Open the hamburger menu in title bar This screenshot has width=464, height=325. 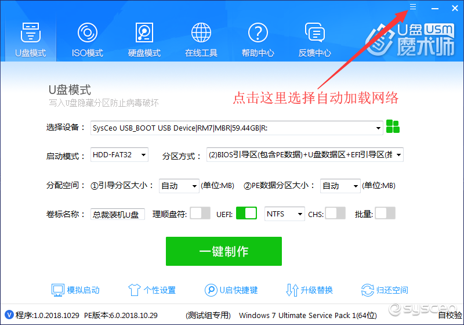point(413,7)
